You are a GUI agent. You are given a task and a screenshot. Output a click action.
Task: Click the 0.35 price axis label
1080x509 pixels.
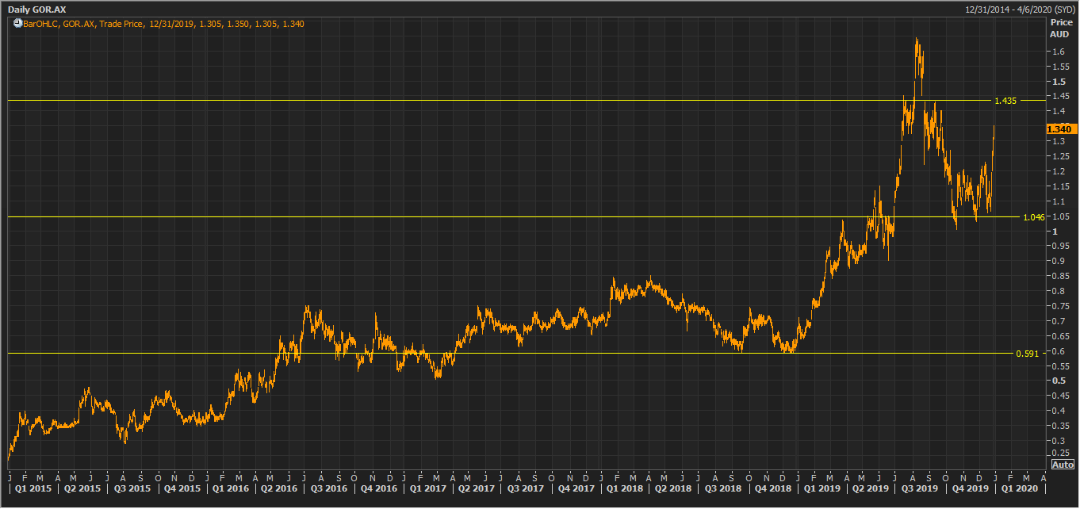[1061, 426]
